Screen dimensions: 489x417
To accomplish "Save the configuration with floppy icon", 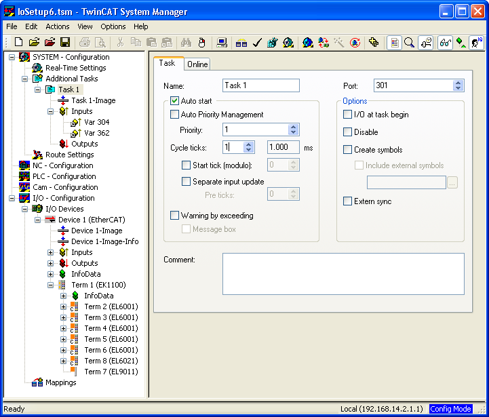I will point(65,42).
